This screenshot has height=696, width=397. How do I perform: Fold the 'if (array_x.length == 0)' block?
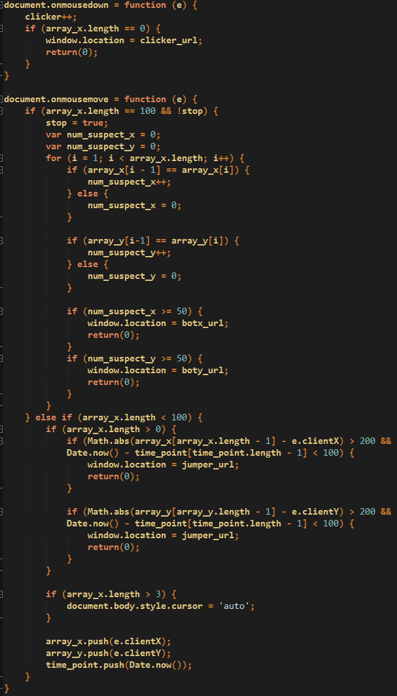click(x=2, y=29)
